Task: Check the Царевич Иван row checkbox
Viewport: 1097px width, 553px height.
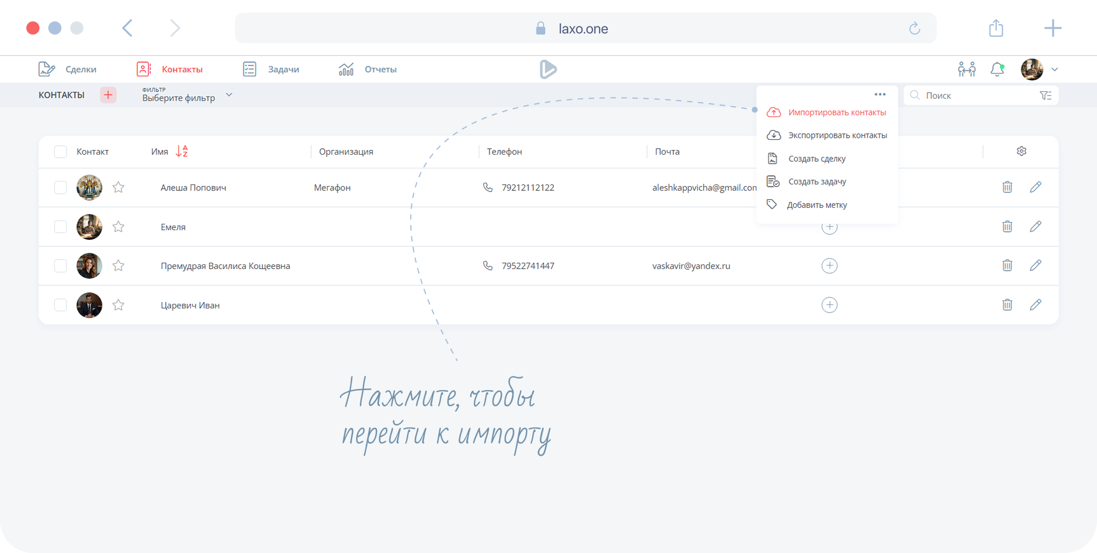Action: (x=60, y=305)
